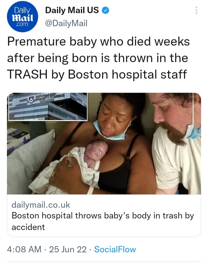Open the dailymail.co.uk domain link
The height and width of the screenshot is (268, 208).
[41, 205]
